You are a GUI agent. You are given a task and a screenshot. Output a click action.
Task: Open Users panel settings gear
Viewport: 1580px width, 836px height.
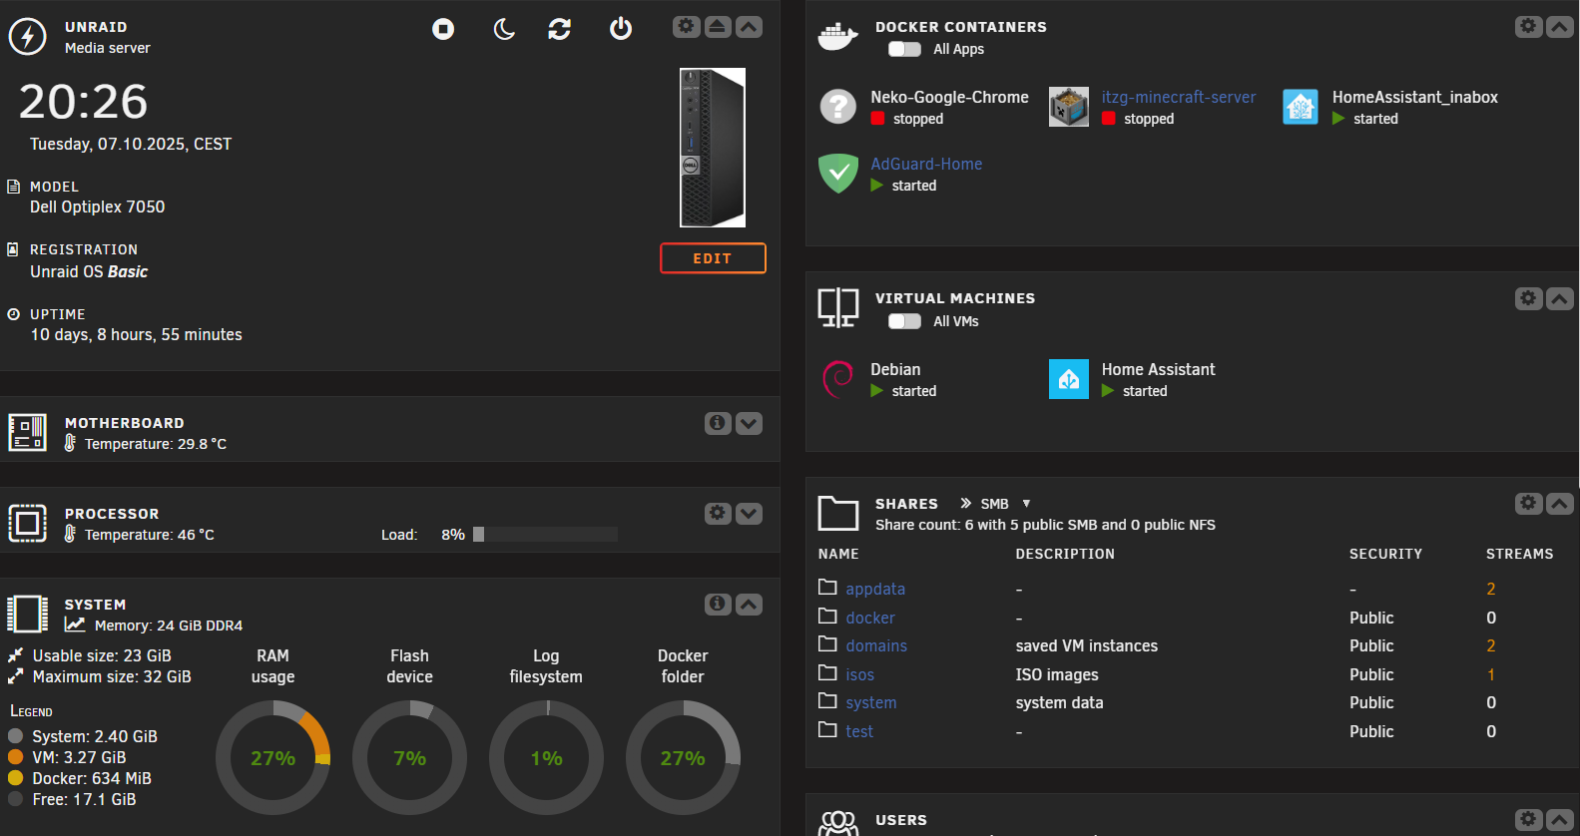1528,819
